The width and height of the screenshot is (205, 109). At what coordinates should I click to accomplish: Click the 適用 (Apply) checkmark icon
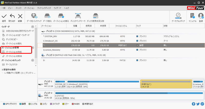(x=4, y=16)
